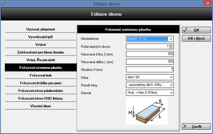Image resolution: width=213 pixels, height=134 pixels.
Task: Expand the Drsnost dropdown
Action: [171, 93]
